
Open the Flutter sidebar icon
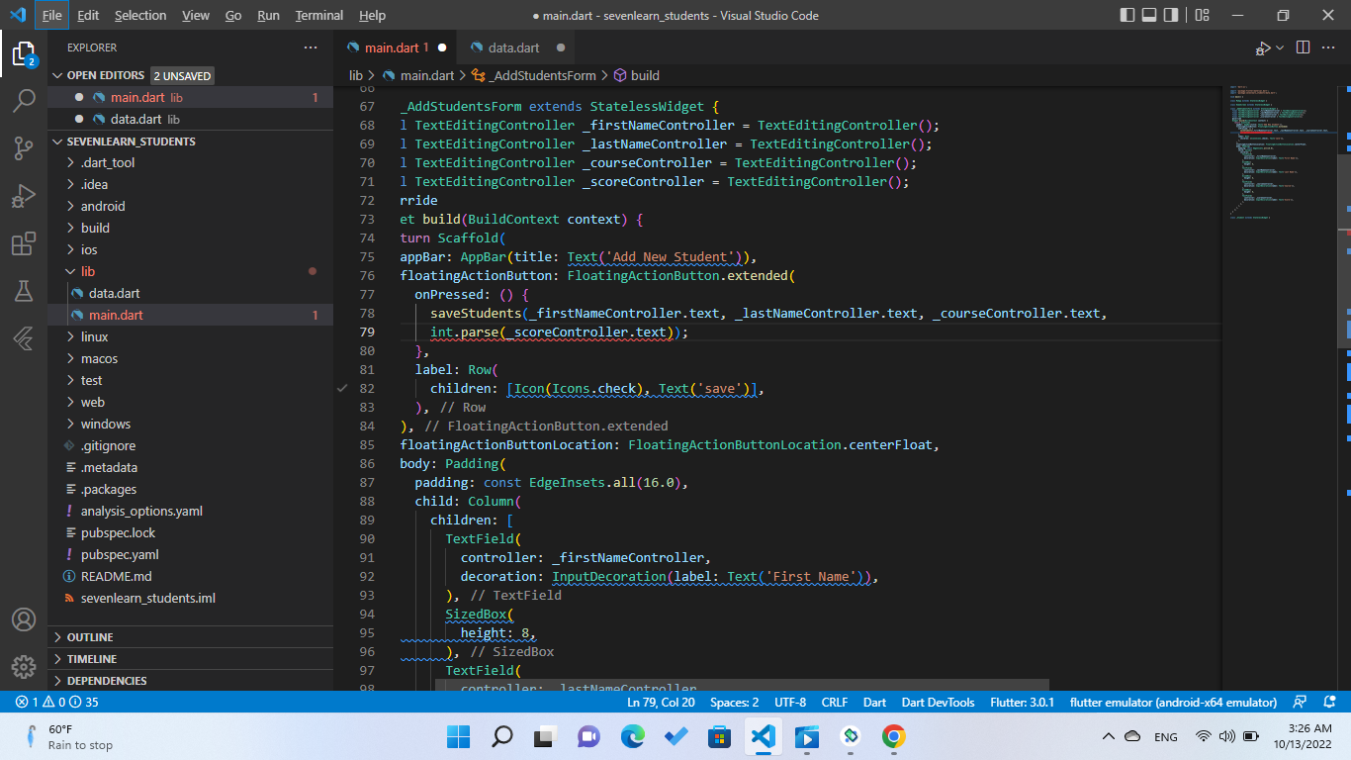pos(24,338)
